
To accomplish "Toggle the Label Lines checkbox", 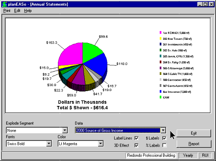I will [137, 138].
